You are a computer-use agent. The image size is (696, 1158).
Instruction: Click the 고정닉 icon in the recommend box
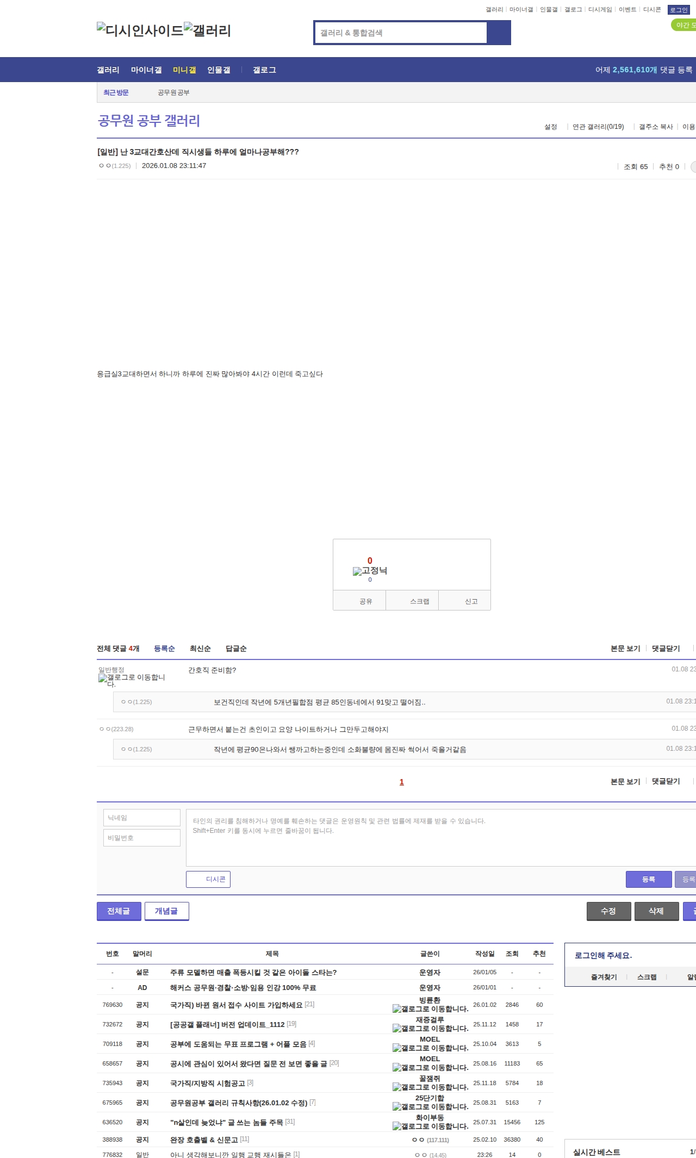(x=370, y=571)
